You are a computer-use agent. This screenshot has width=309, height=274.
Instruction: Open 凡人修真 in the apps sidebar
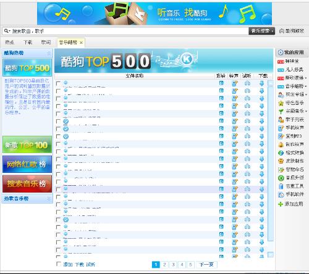pyautogui.click(x=290, y=70)
